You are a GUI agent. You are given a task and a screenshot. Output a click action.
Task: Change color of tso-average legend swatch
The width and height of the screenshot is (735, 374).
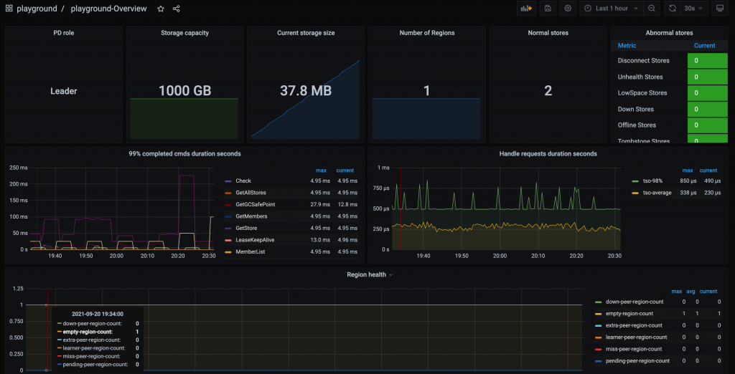click(636, 193)
